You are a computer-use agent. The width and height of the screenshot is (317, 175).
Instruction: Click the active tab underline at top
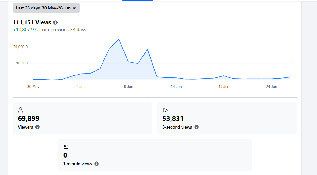point(138,0)
